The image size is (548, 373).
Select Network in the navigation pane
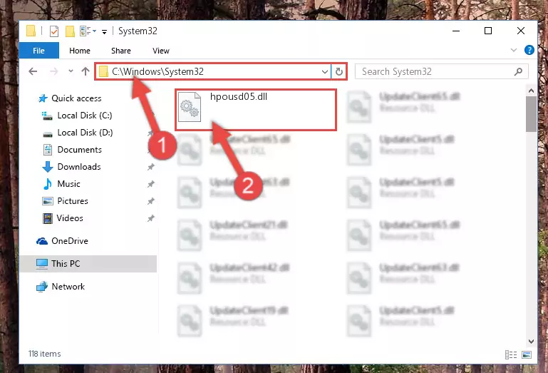click(68, 287)
